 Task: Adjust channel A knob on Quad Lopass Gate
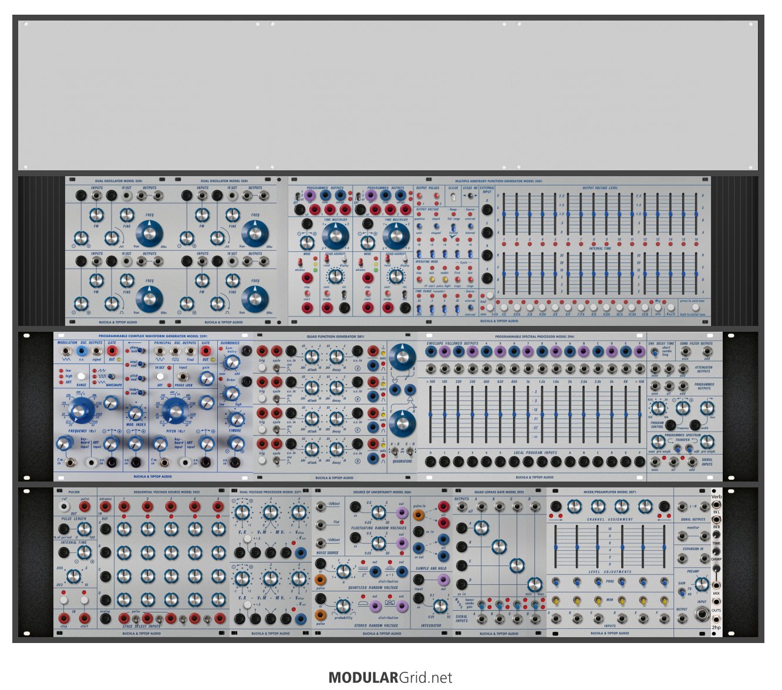coord(481,527)
